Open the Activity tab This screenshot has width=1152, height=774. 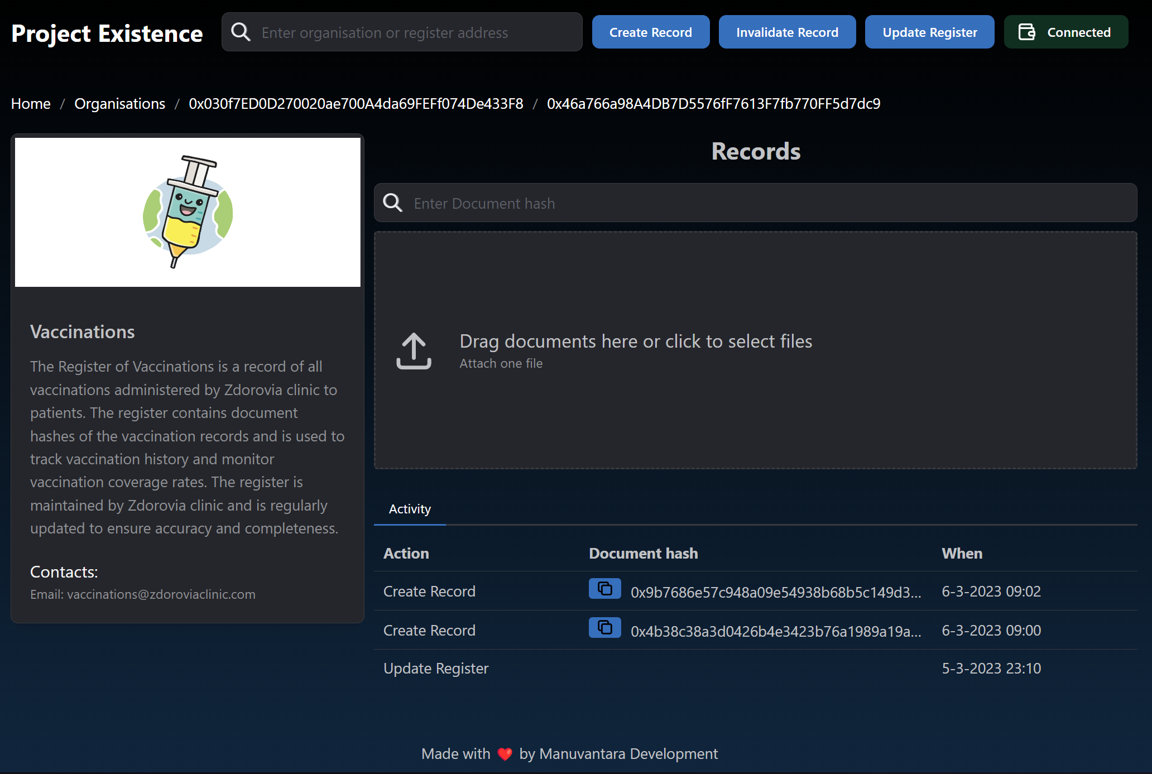(x=410, y=509)
